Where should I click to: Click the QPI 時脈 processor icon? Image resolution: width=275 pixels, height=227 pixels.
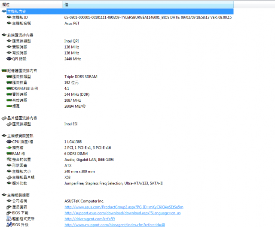[9, 59]
